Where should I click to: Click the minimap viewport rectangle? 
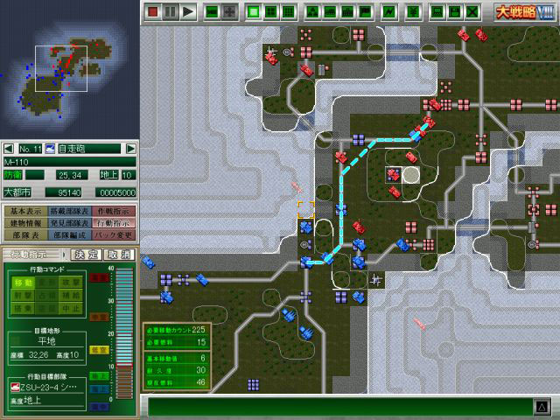(x=61, y=68)
